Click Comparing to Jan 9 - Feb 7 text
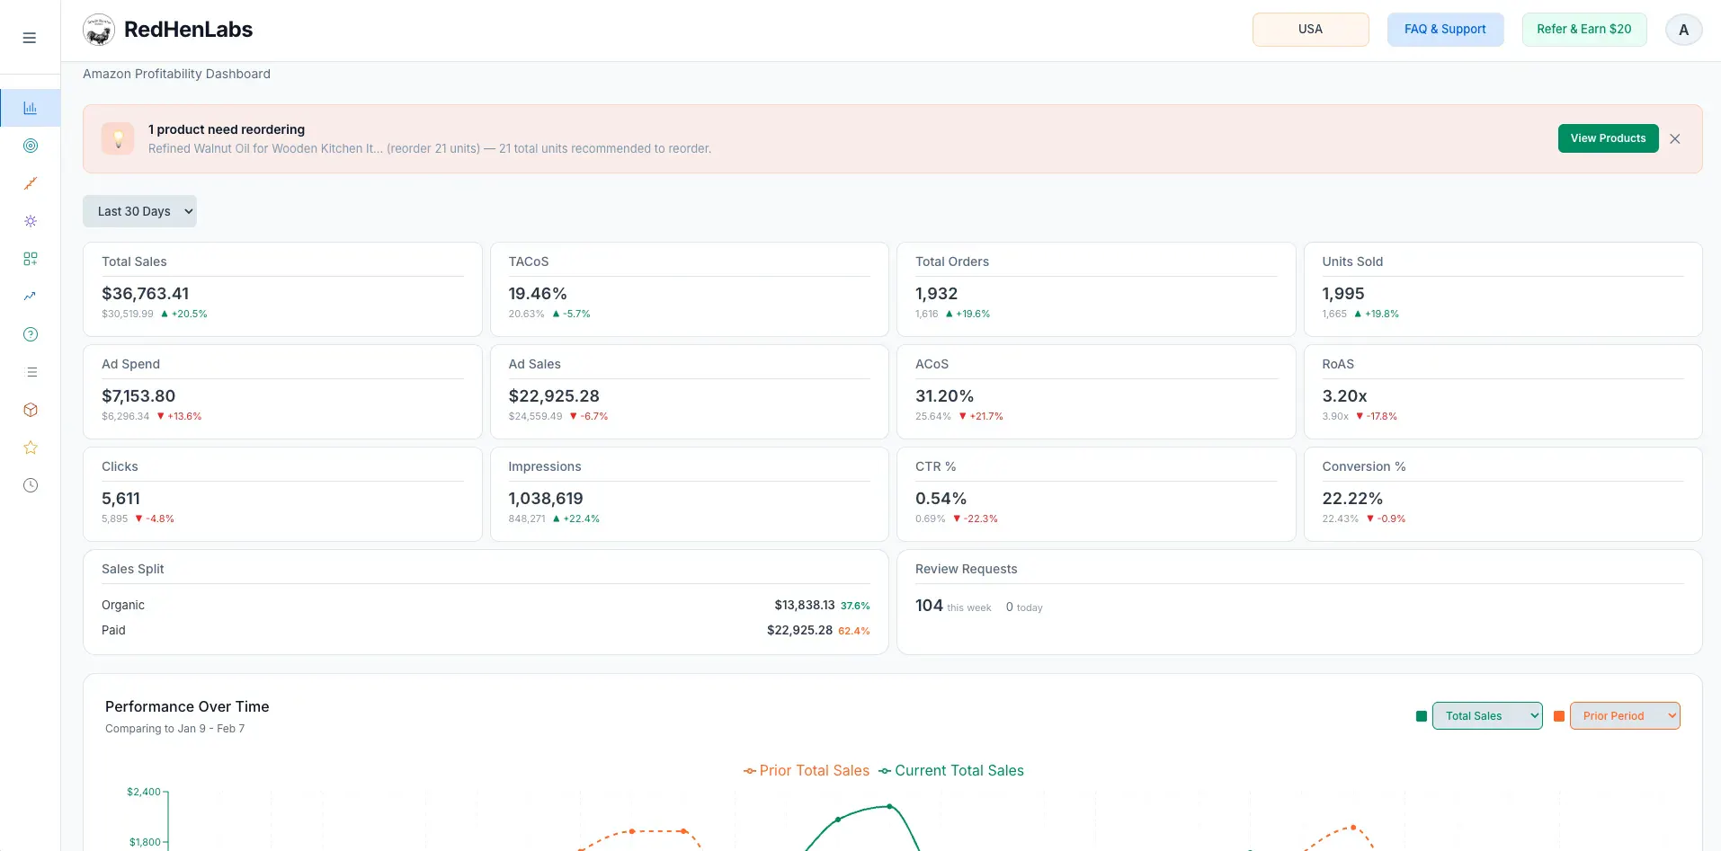Image resolution: width=1721 pixels, height=851 pixels. coord(174,729)
